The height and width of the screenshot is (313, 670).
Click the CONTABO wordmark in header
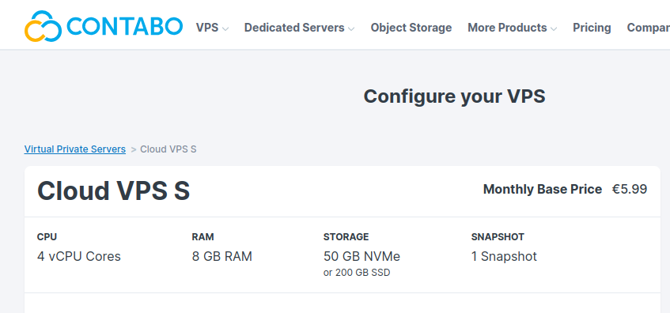tap(125, 26)
